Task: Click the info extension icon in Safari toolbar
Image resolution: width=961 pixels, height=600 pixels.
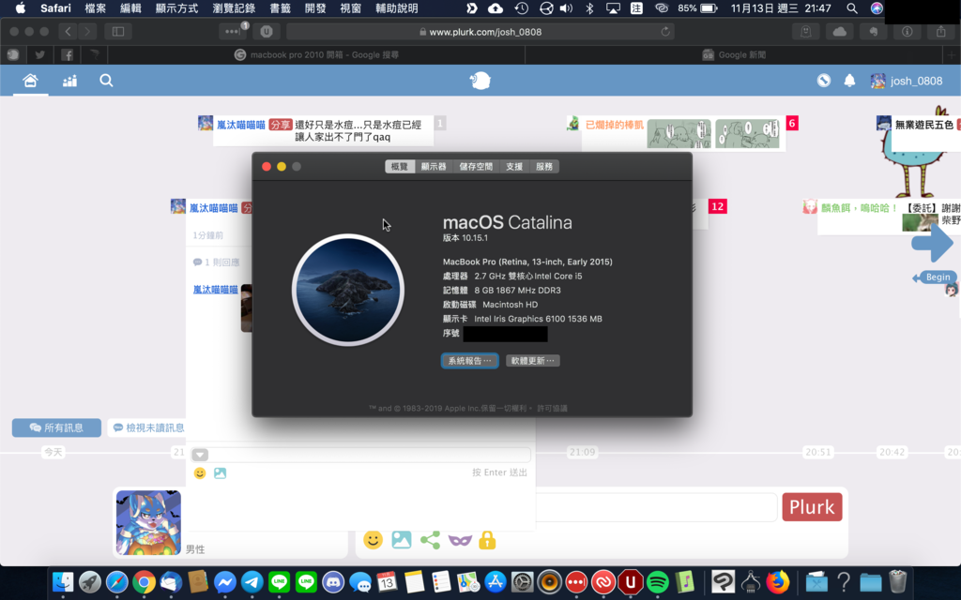Action: (x=908, y=31)
